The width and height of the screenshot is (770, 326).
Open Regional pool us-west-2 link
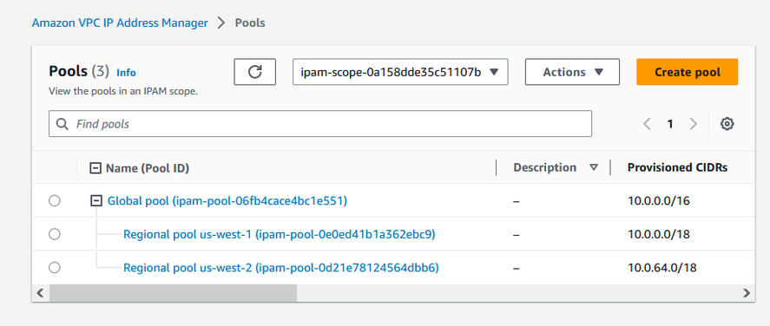tap(281, 268)
